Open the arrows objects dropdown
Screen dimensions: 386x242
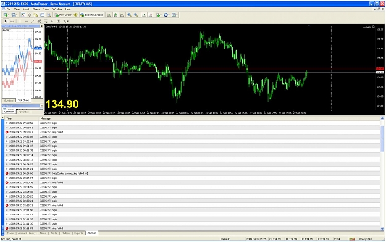(x=65, y=21)
